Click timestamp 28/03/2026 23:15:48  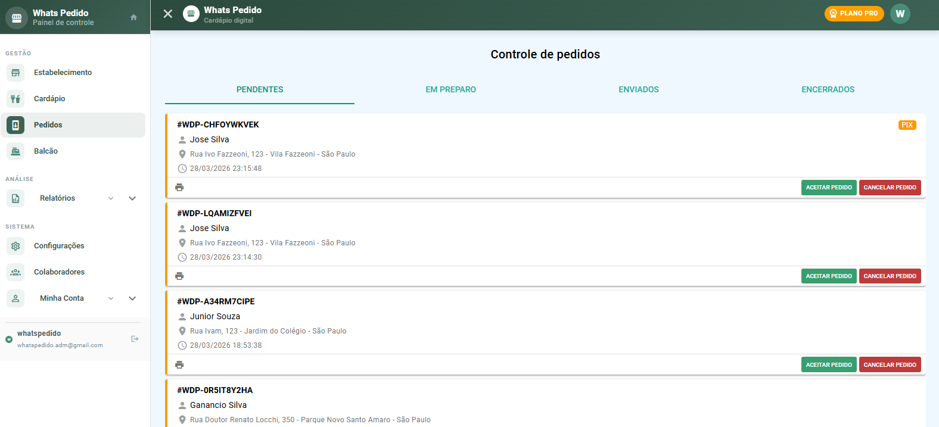pos(226,169)
